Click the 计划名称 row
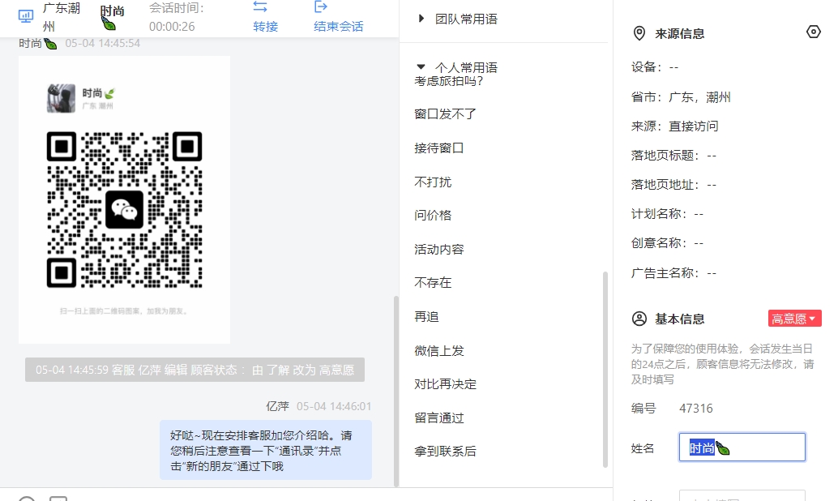Image resolution: width=838 pixels, height=501 pixels. [x=667, y=214]
